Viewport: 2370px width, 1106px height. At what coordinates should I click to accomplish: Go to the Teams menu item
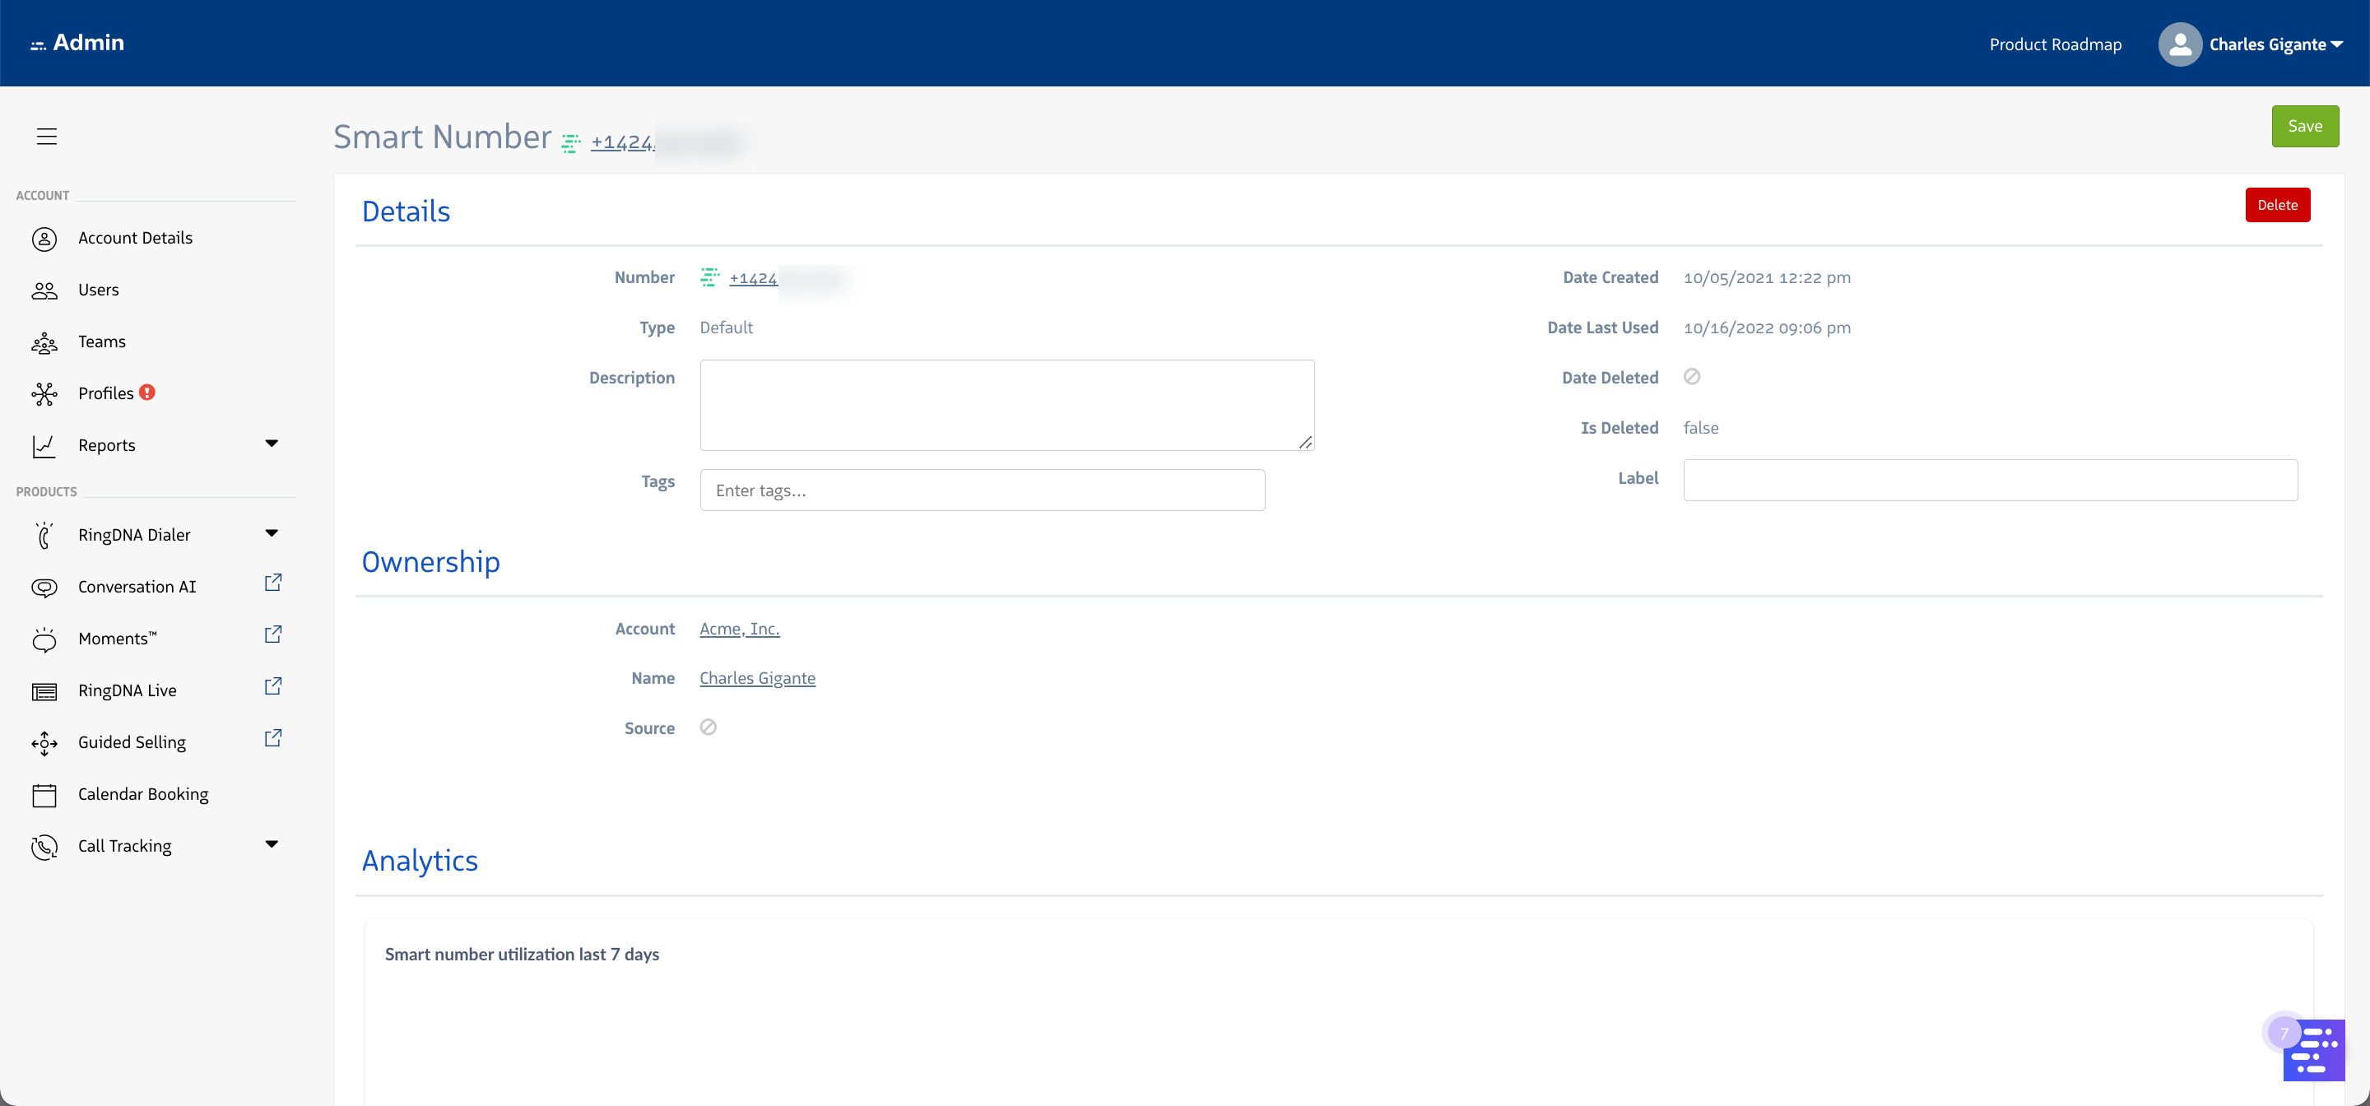tap(101, 342)
